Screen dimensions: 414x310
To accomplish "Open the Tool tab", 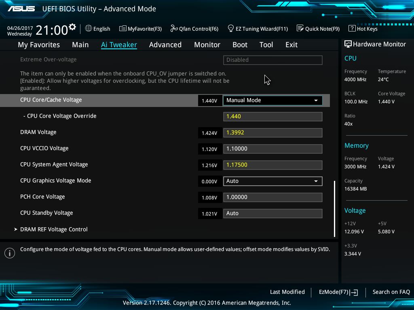I will click(x=266, y=45).
